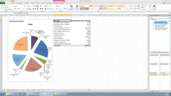This screenshot has width=171, height=96.
Task: Click the Paste clipboard icon
Action: click(2, 7)
